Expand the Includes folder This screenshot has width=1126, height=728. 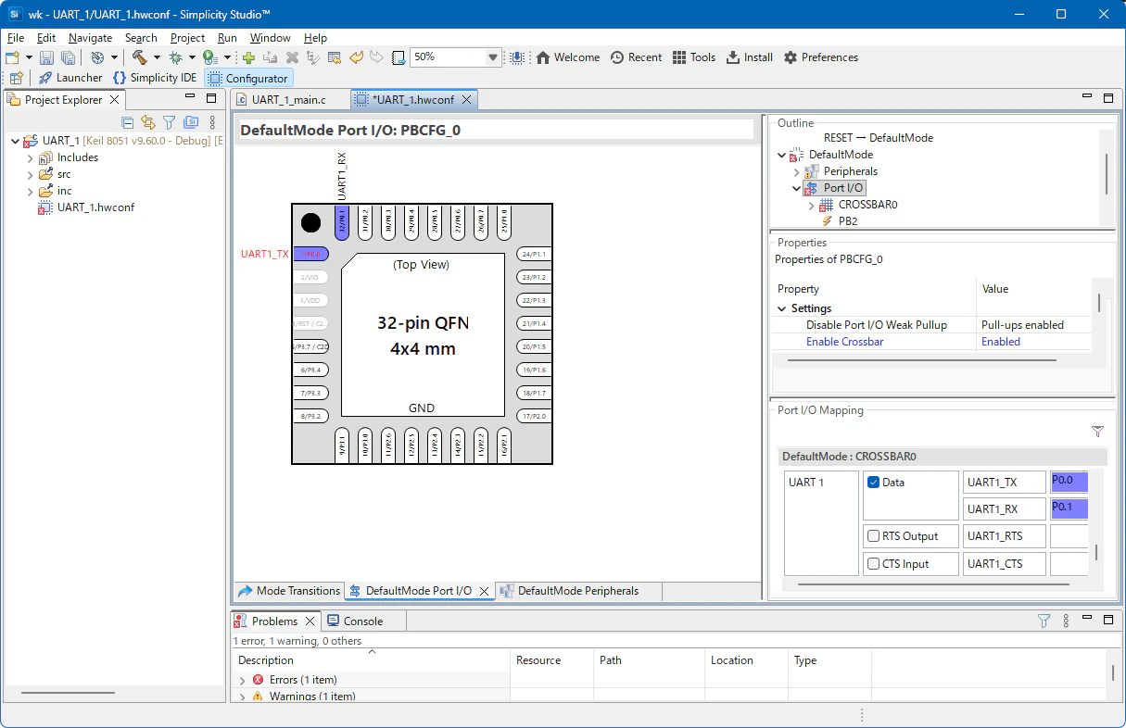pyautogui.click(x=30, y=157)
